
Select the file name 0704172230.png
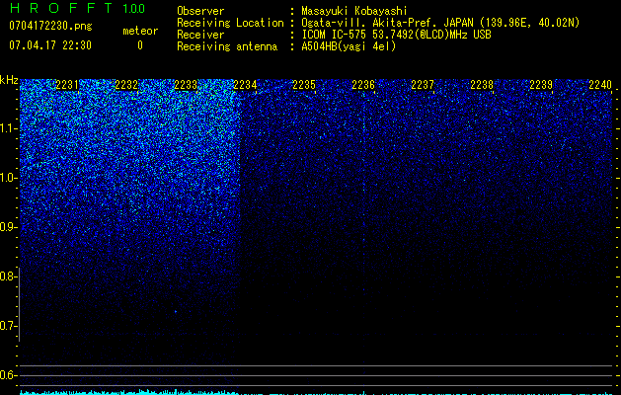(x=50, y=27)
